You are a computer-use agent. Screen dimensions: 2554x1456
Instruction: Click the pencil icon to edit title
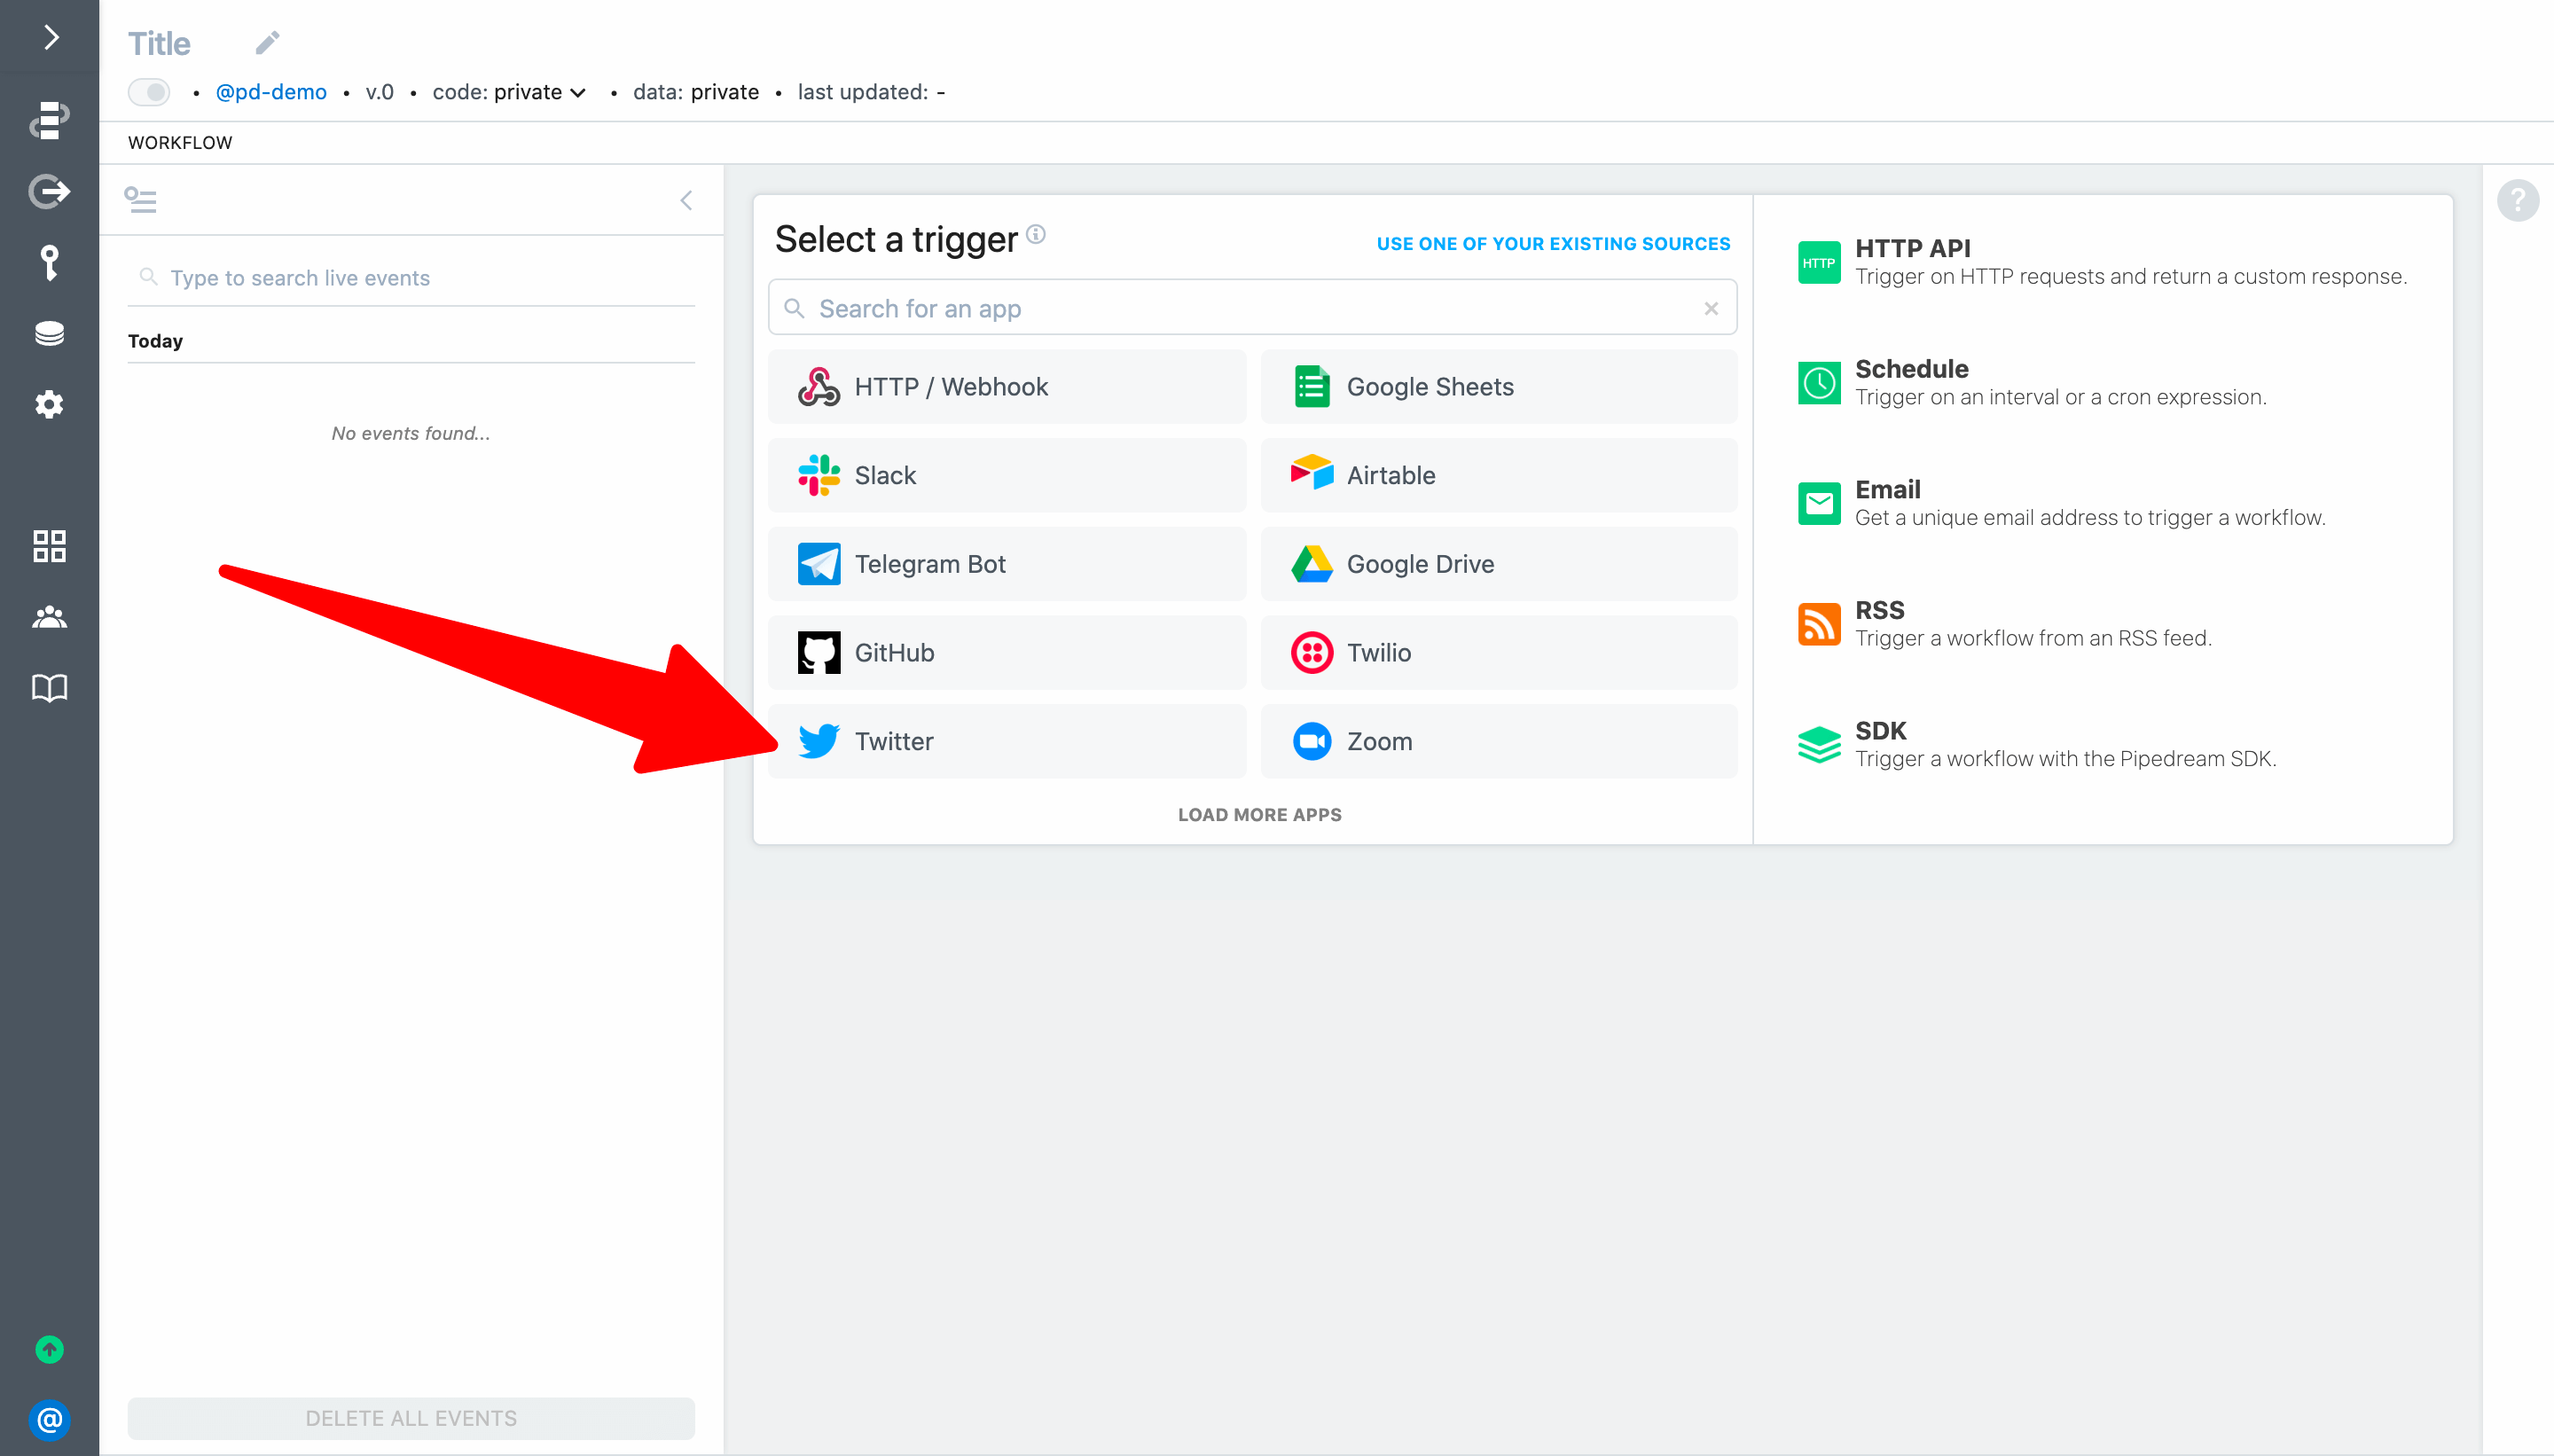pos(267,43)
